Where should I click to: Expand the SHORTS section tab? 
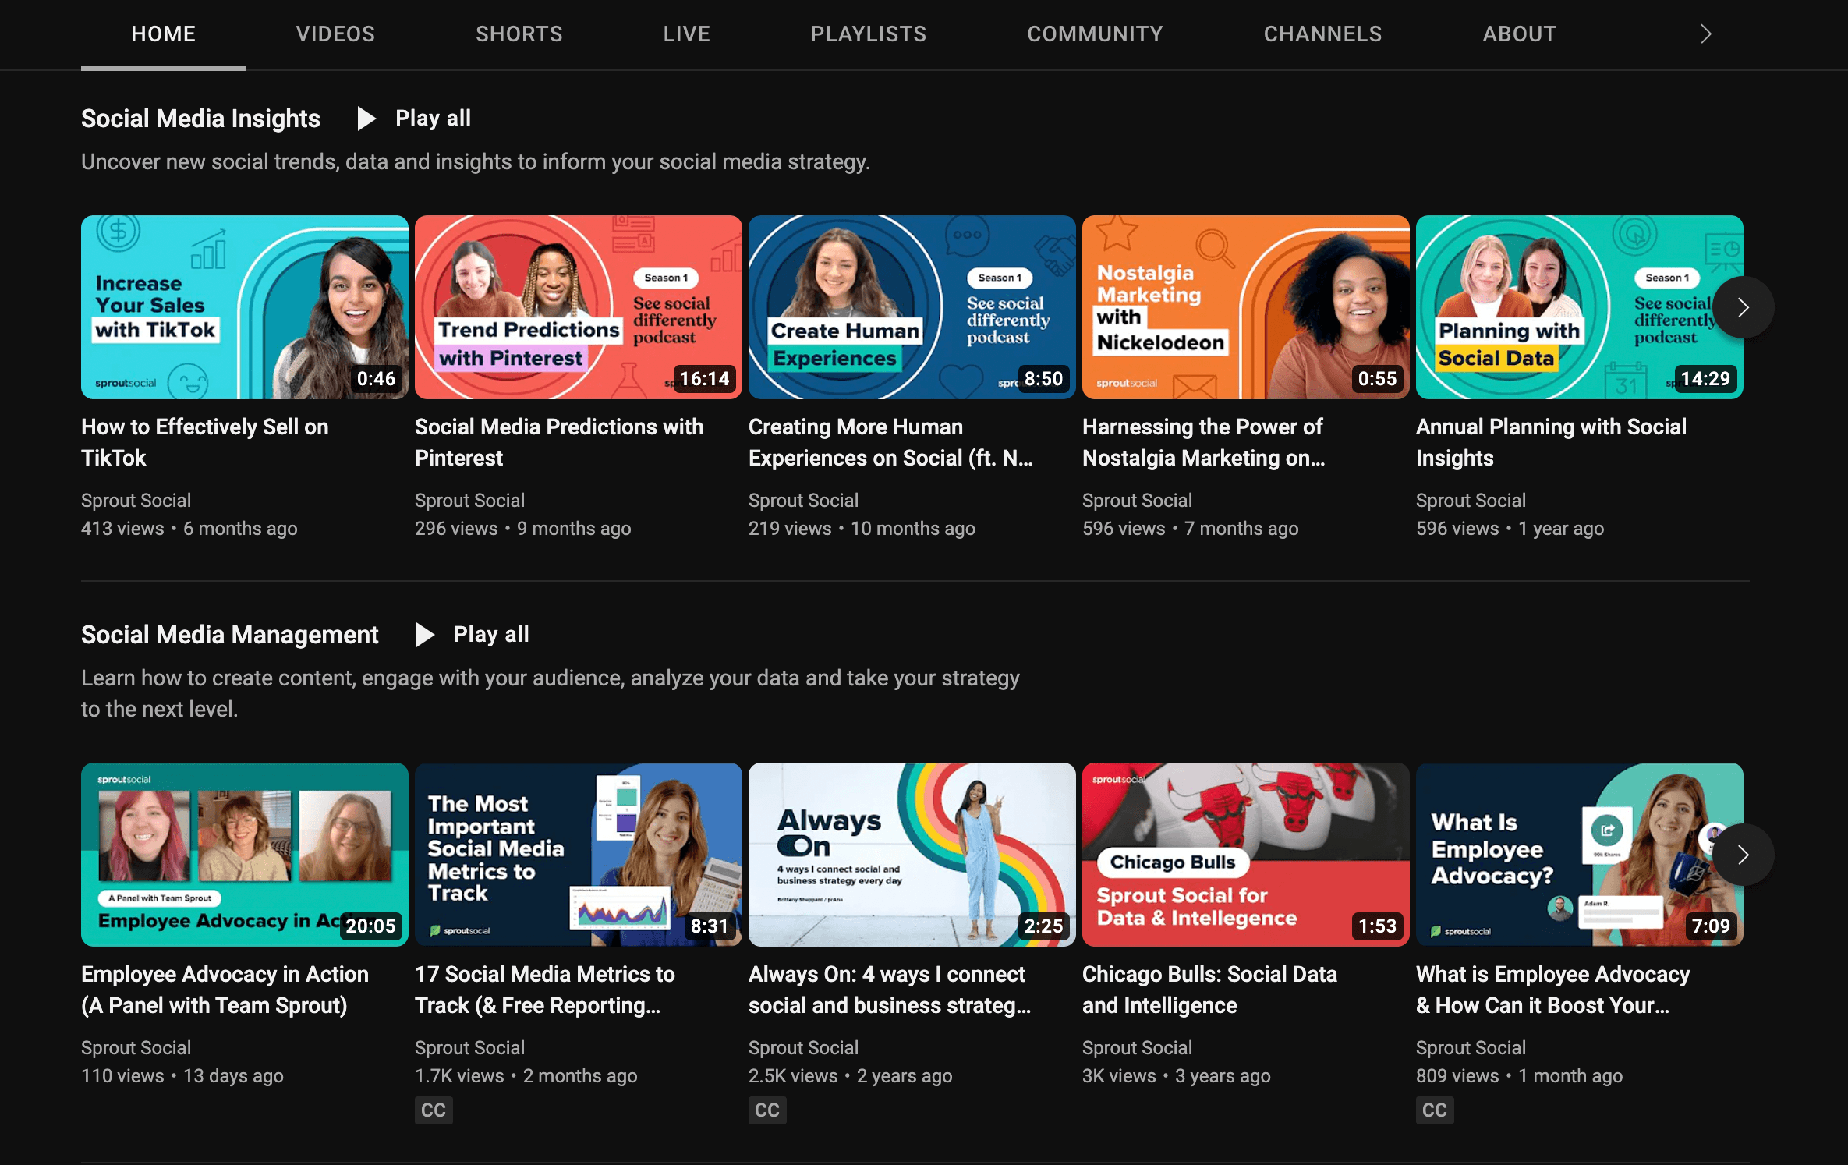[x=518, y=34]
